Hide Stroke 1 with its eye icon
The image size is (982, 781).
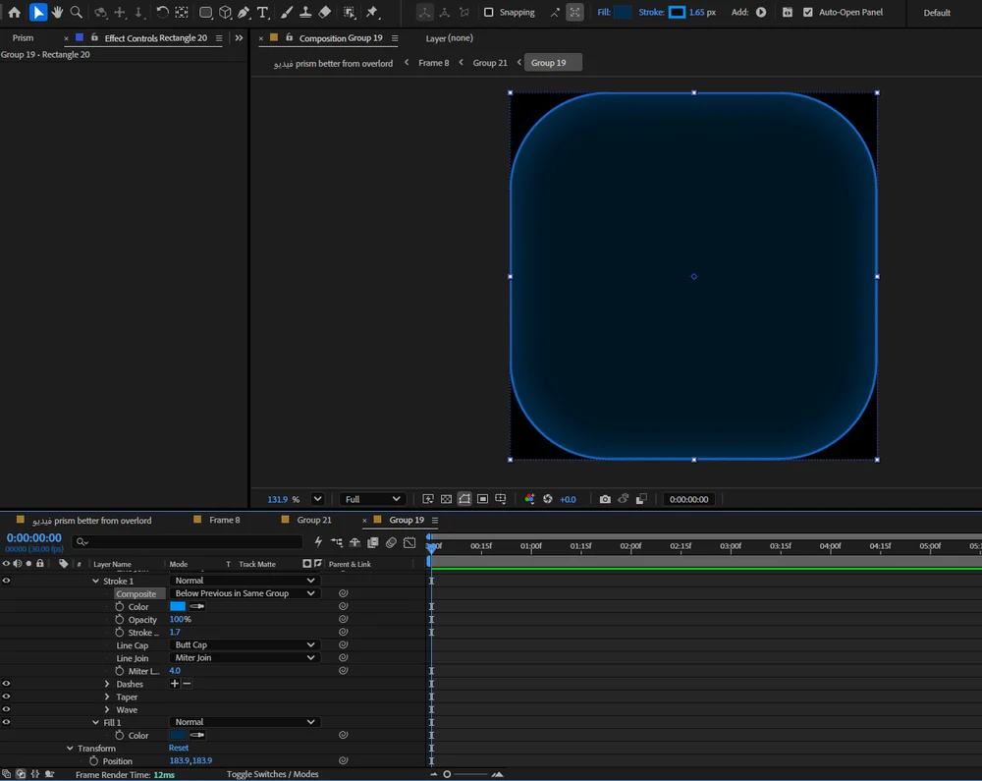click(6, 581)
